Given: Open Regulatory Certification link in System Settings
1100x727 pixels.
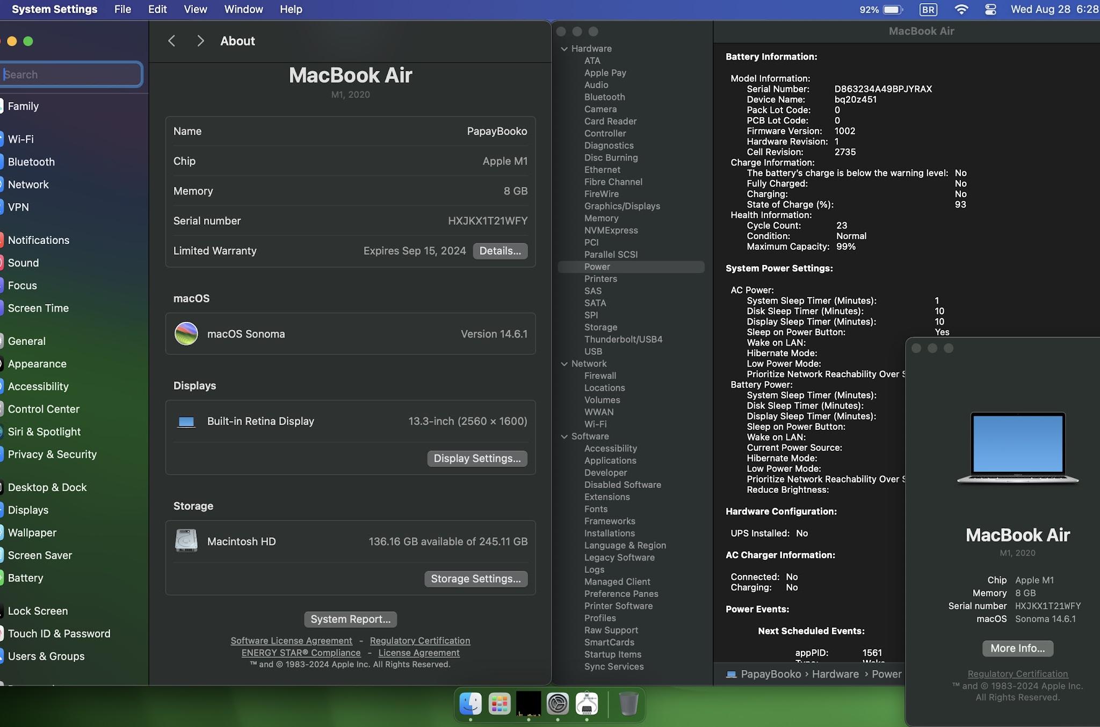Looking at the screenshot, I should [x=420, y=640].
